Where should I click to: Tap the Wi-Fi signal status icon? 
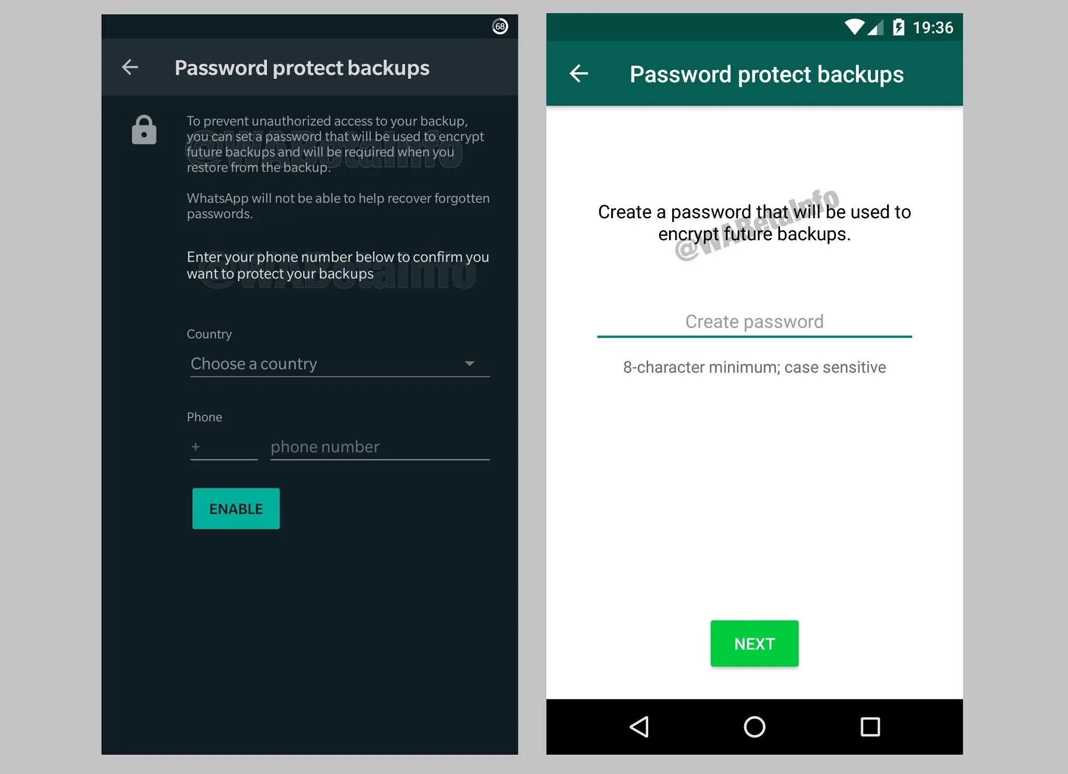(854, 27)
